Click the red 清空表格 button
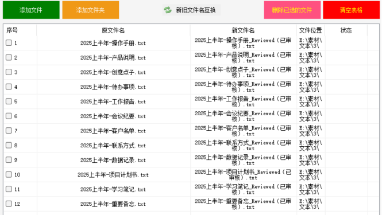The height and width of the screenshot is (215, 382). click(x=352, y=10)
